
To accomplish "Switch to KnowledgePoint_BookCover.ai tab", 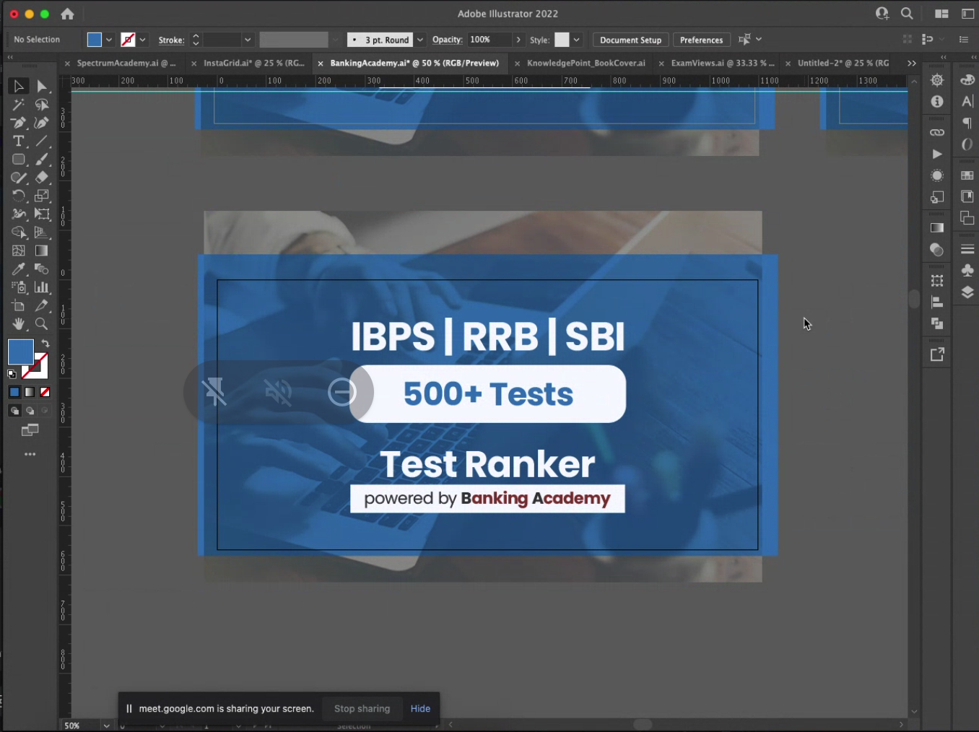I will 586,64.
